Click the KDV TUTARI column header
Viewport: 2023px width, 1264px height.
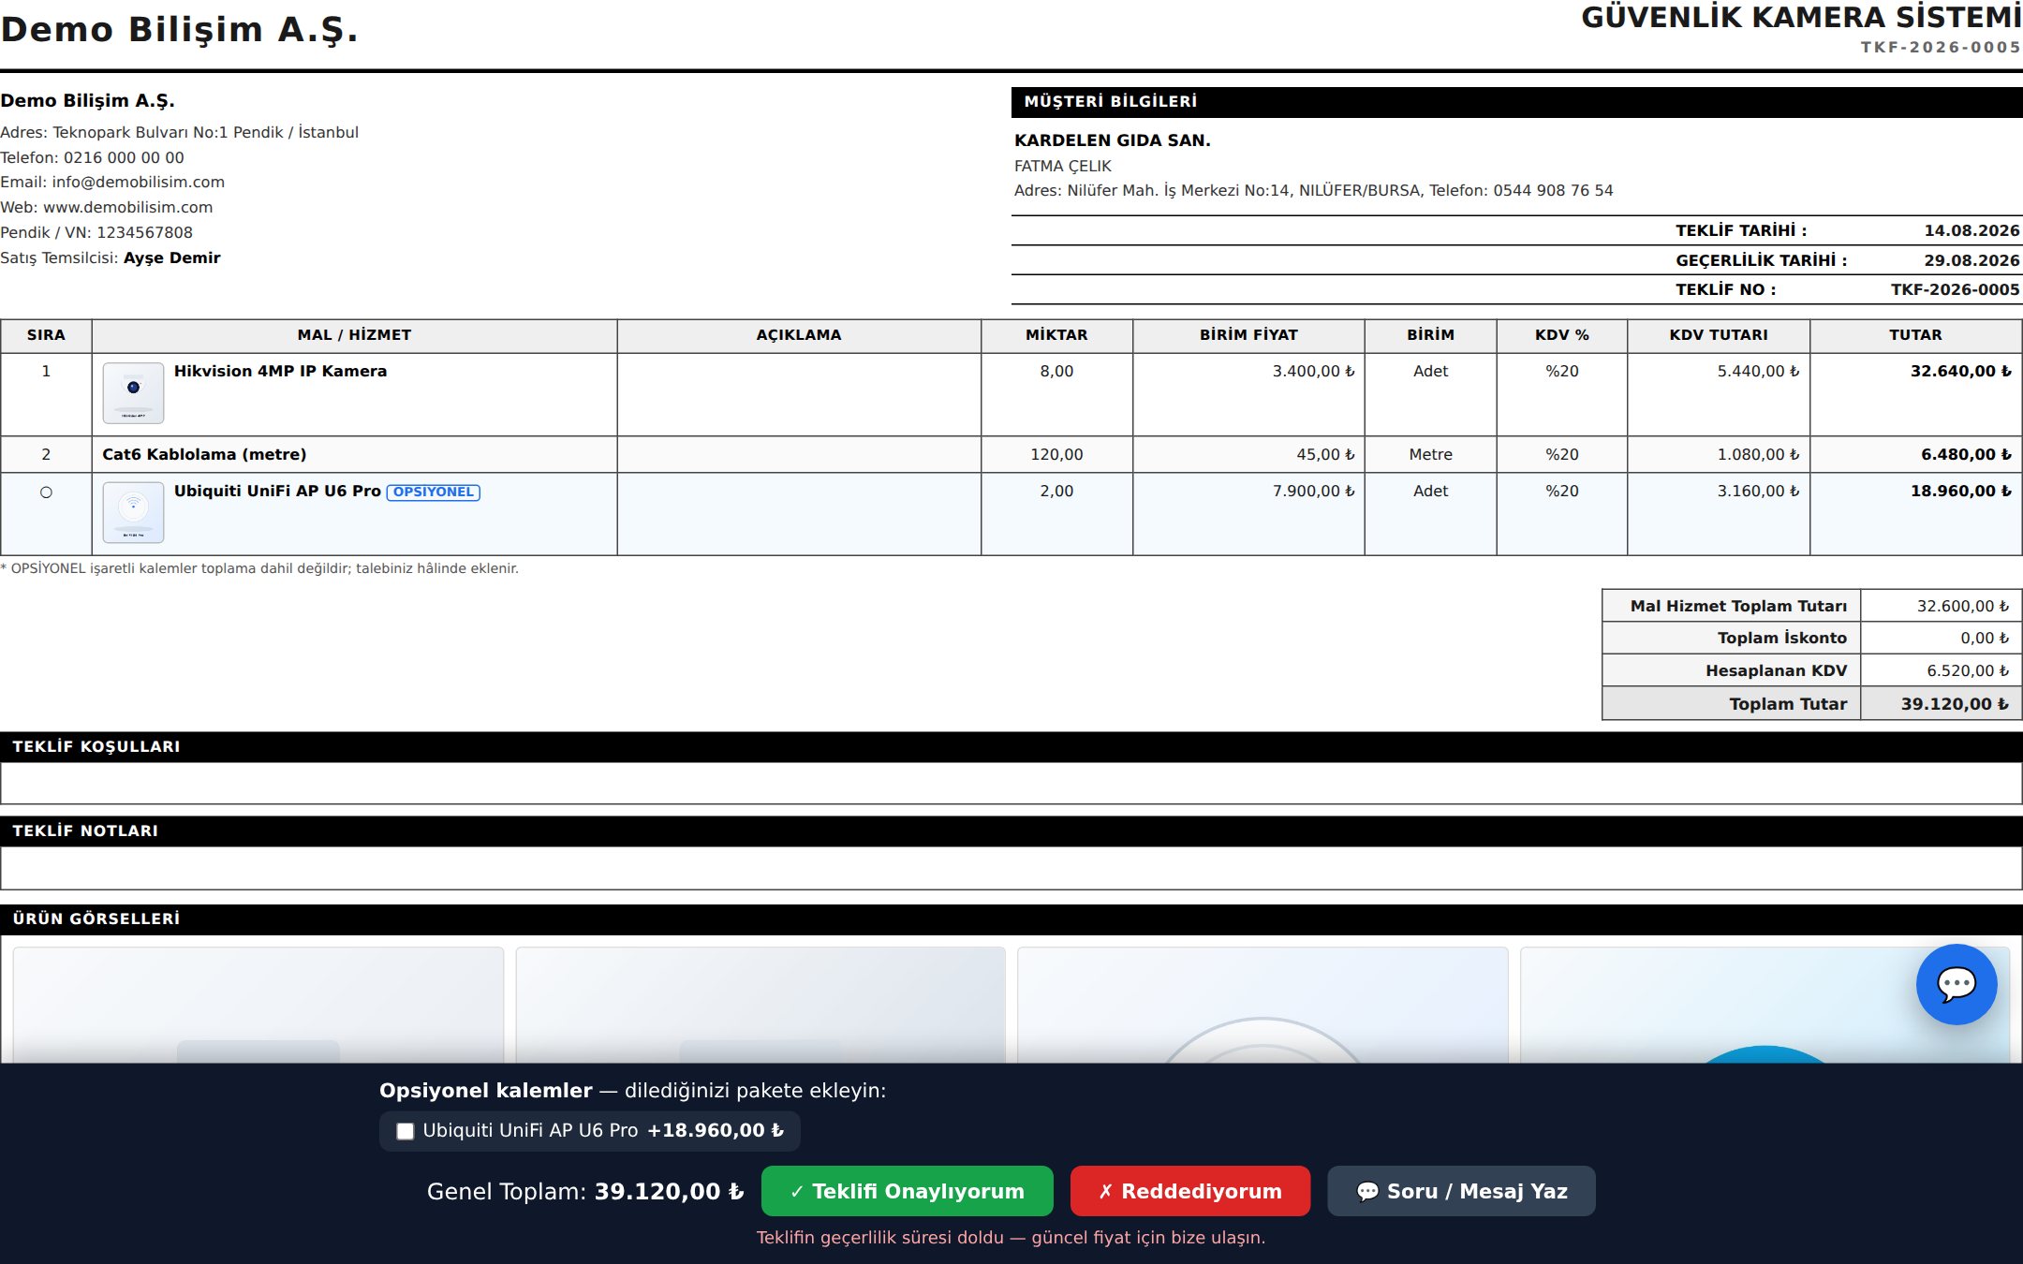click(1719, 335)
